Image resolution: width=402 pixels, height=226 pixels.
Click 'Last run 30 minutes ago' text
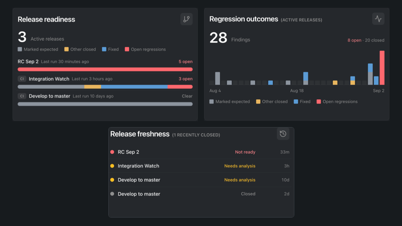[65, 62]
